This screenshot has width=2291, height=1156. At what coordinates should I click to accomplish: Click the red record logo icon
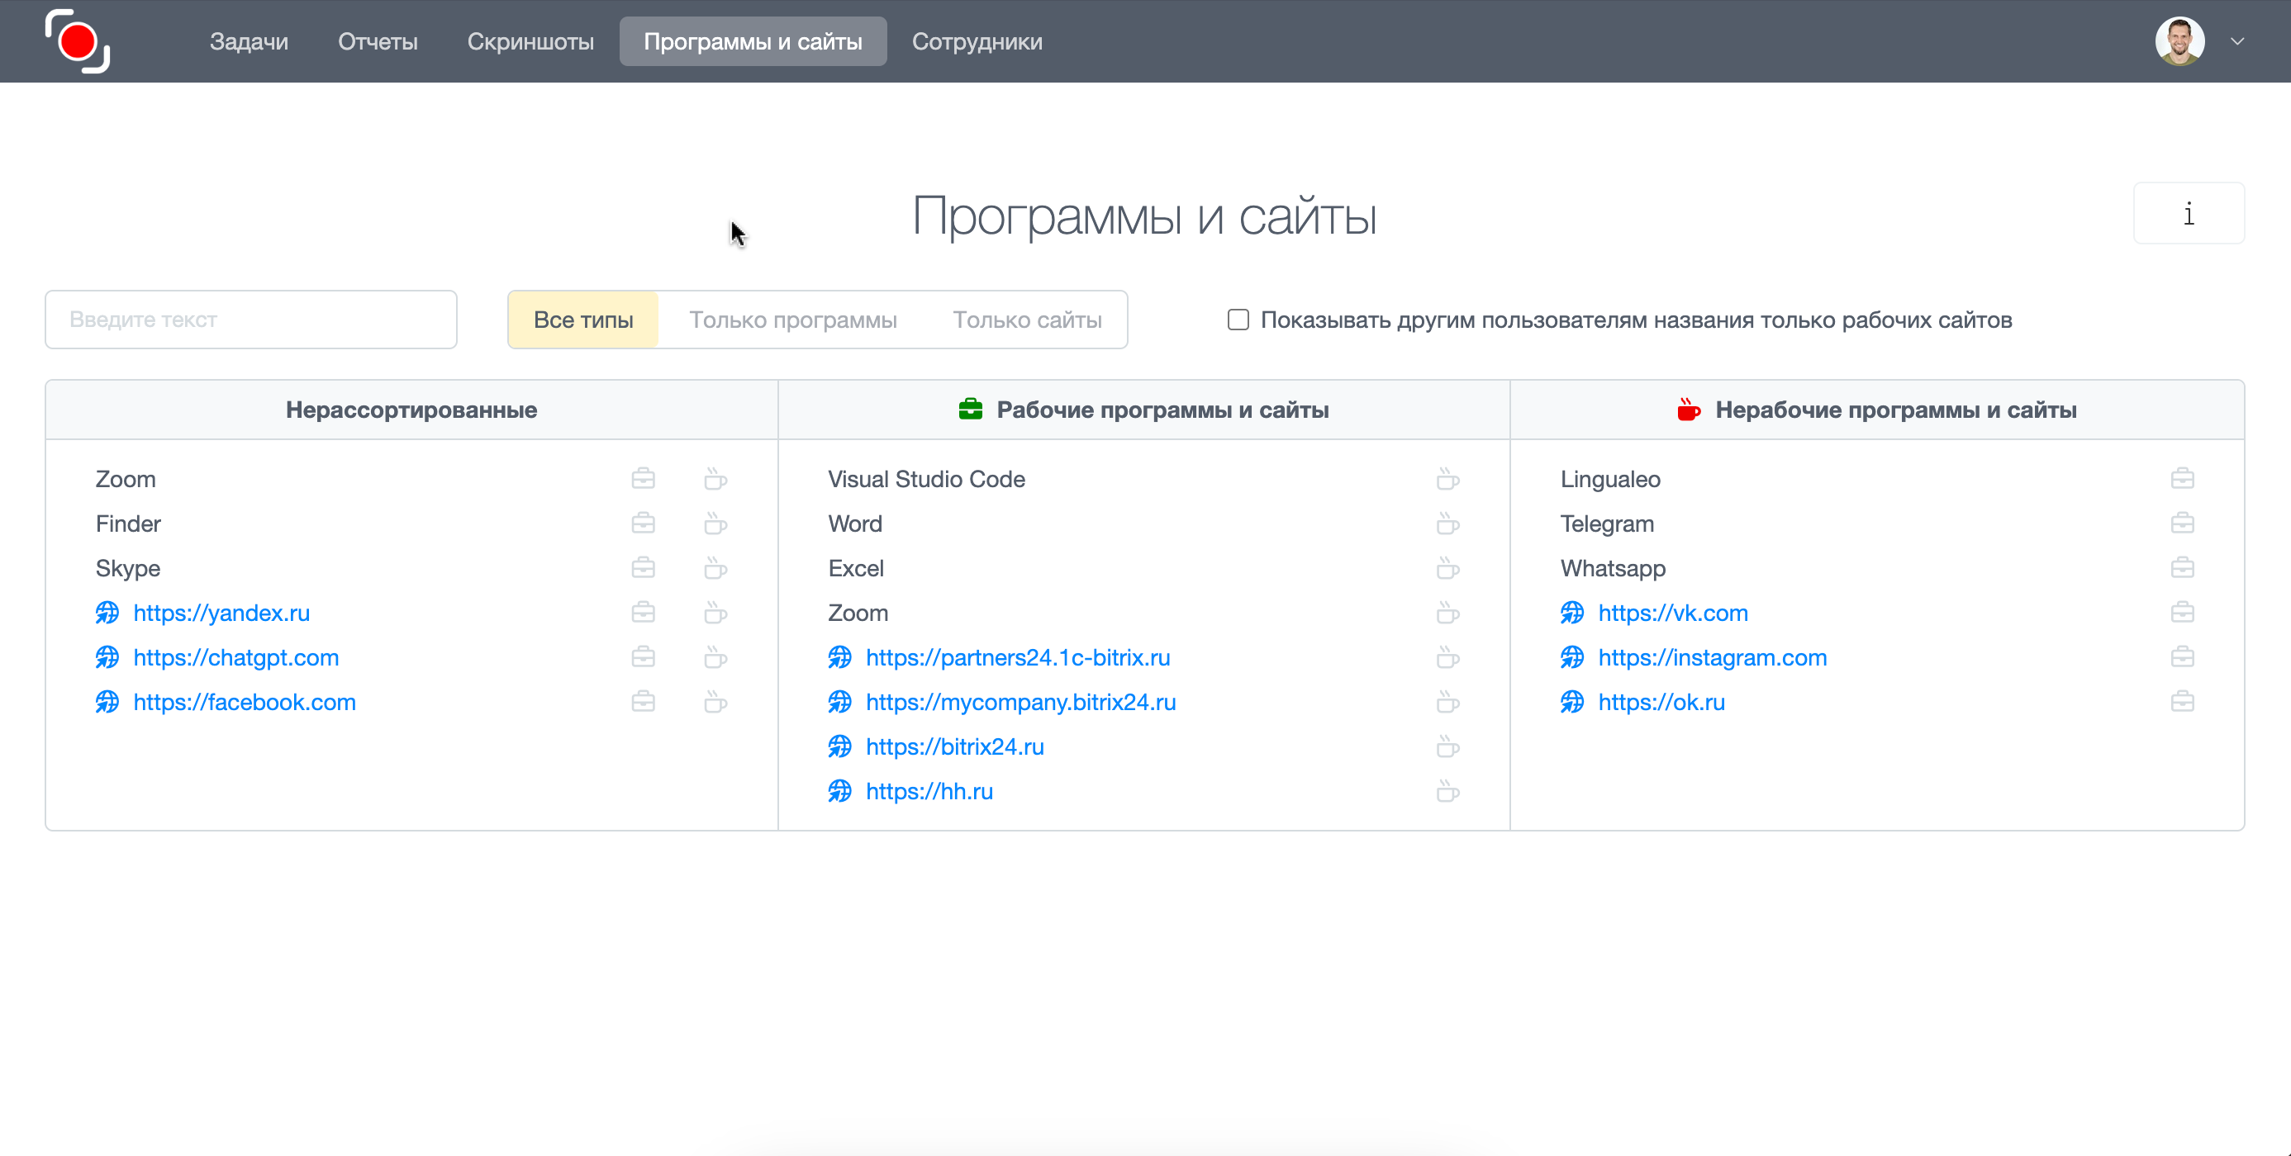(78, 41)
